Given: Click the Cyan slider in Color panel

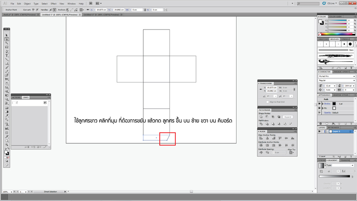Looking at the screenshot, I should [x=337, y=21].
